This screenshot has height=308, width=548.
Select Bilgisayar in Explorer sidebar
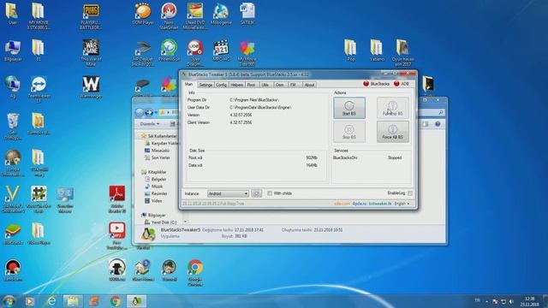pyautogui.click(x=153, y=215)
